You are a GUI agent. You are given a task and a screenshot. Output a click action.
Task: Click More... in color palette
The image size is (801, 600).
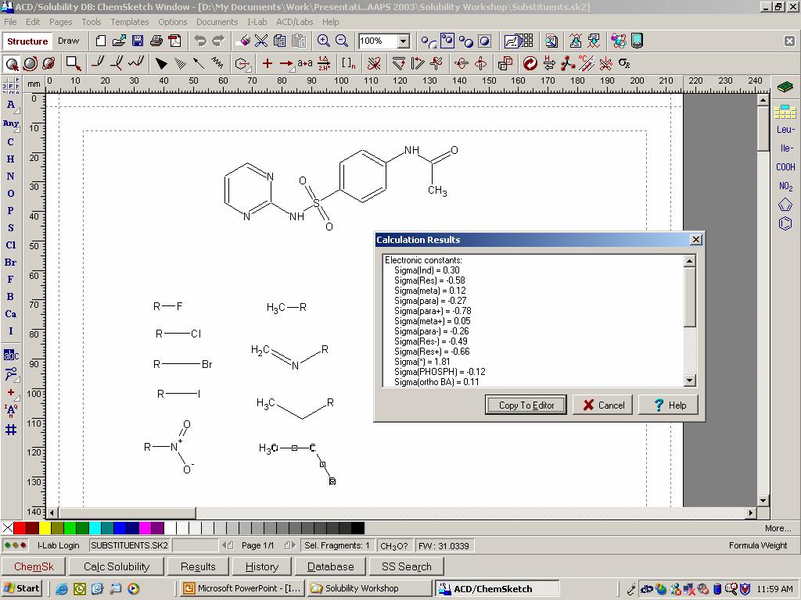778,529
